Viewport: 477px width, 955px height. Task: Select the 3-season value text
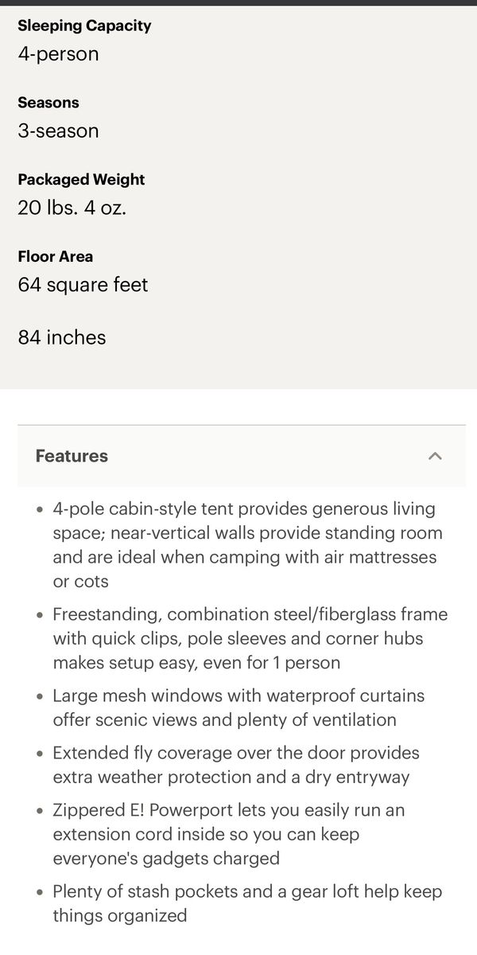[x=58, y=131]
